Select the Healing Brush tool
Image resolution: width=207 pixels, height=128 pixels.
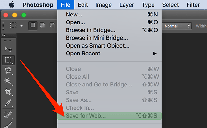coord(8,114)
